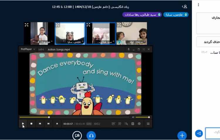Click the MP4 format label in PotPlayer
Screen dimensions: 220x140
pyautogui.click(x=41, y=50)
